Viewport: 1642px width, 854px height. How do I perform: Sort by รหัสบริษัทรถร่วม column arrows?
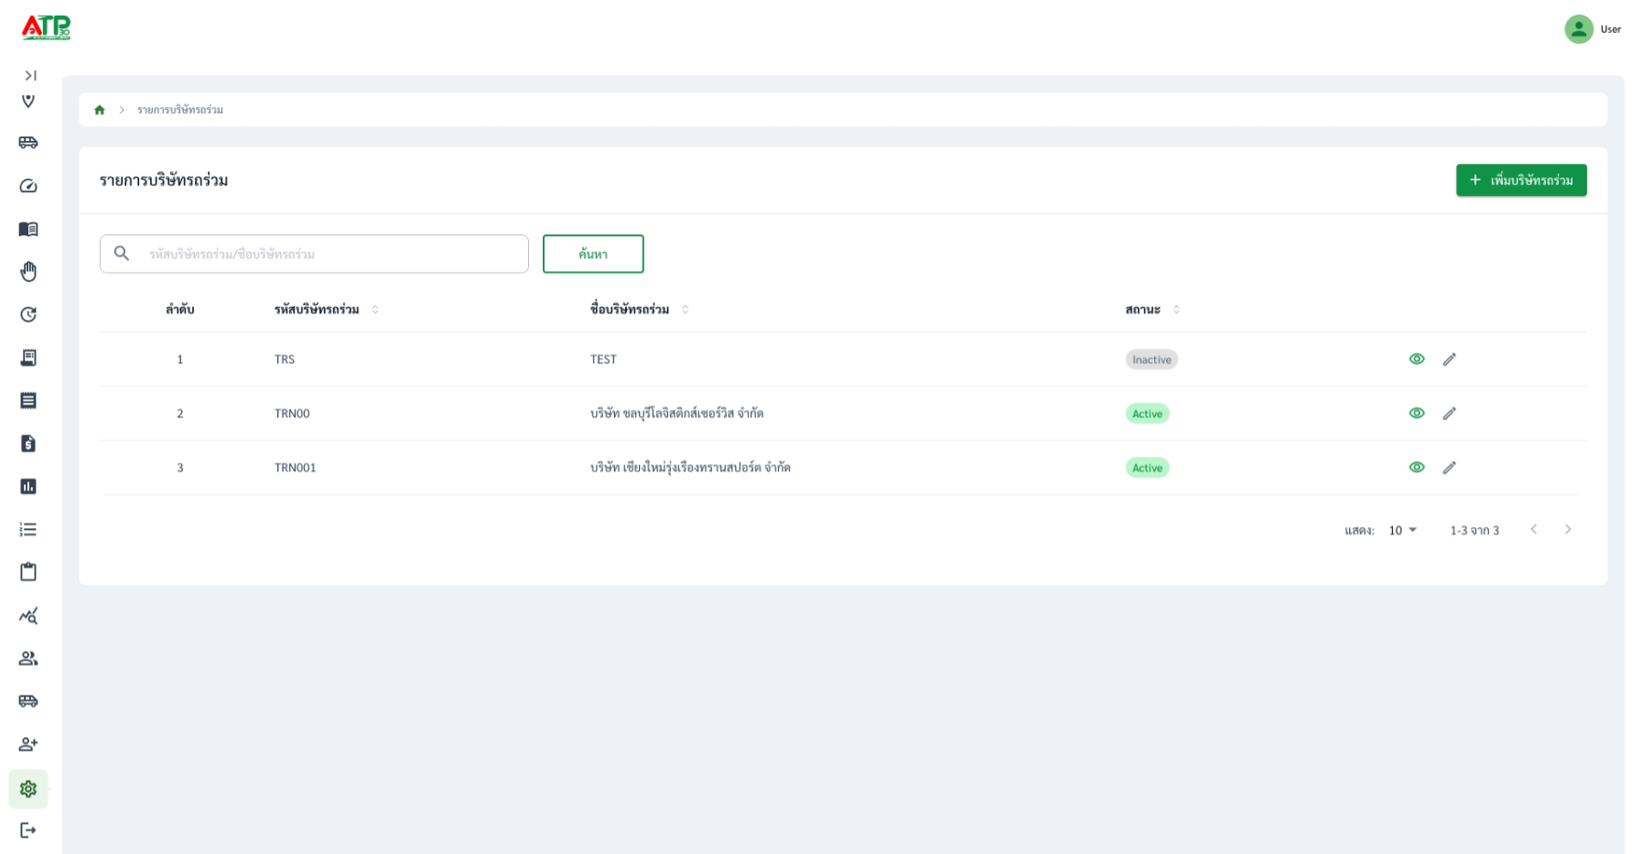pos(375,309)
